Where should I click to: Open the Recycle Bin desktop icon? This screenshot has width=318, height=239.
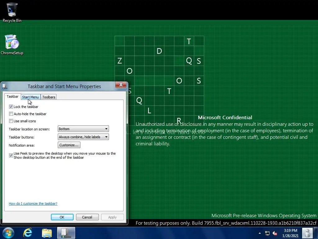tap(12, 12)
